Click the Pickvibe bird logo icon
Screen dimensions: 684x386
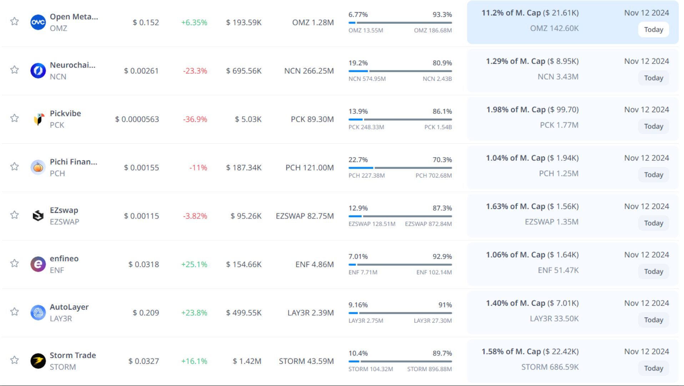coord(38,119)
